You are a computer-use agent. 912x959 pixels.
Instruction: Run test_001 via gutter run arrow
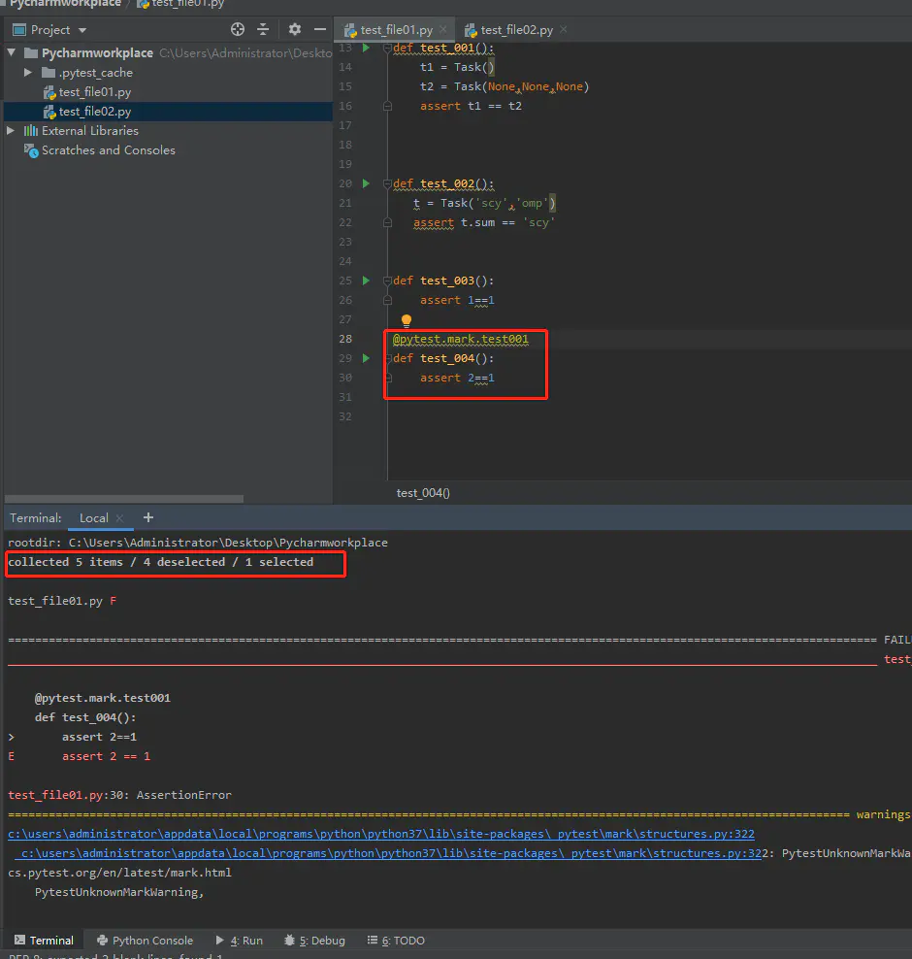coord(366,48)
